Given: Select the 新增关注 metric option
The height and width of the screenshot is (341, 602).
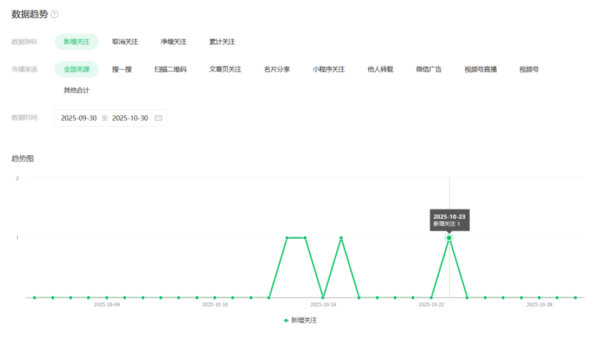Looking at the screenshot, I should pyautogui.click(x=76, y=42).
